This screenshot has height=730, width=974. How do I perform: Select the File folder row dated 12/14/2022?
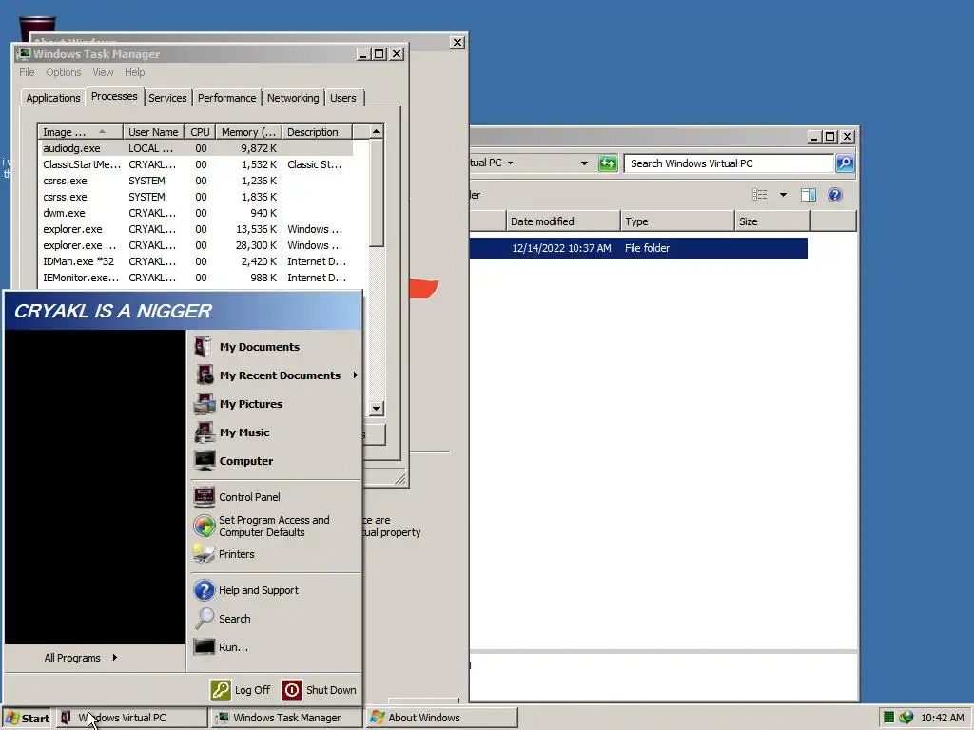point(638,248)
